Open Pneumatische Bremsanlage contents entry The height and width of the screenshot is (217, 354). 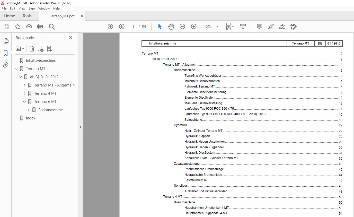(x=204, y=169)
